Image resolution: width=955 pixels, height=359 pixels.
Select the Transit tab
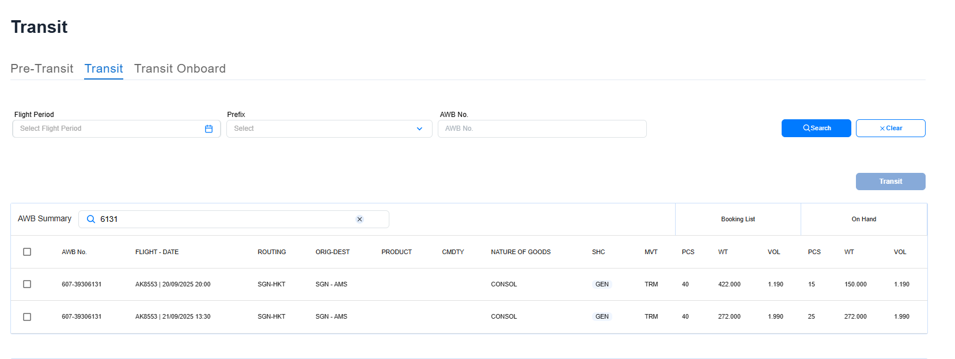point(104,69)
